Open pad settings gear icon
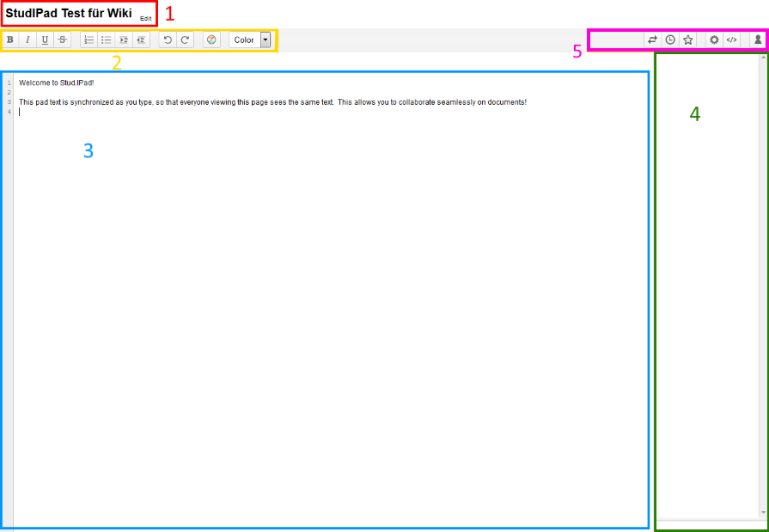769x532 pixels. (x=714, y=40)
